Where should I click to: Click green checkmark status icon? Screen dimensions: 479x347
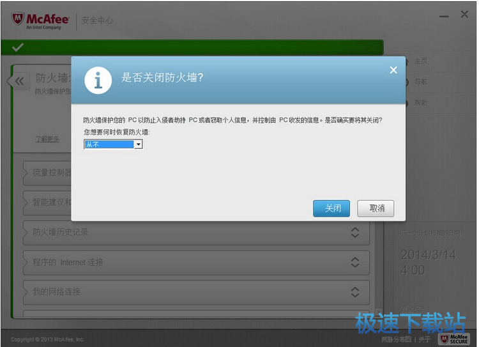pos(17,48)
